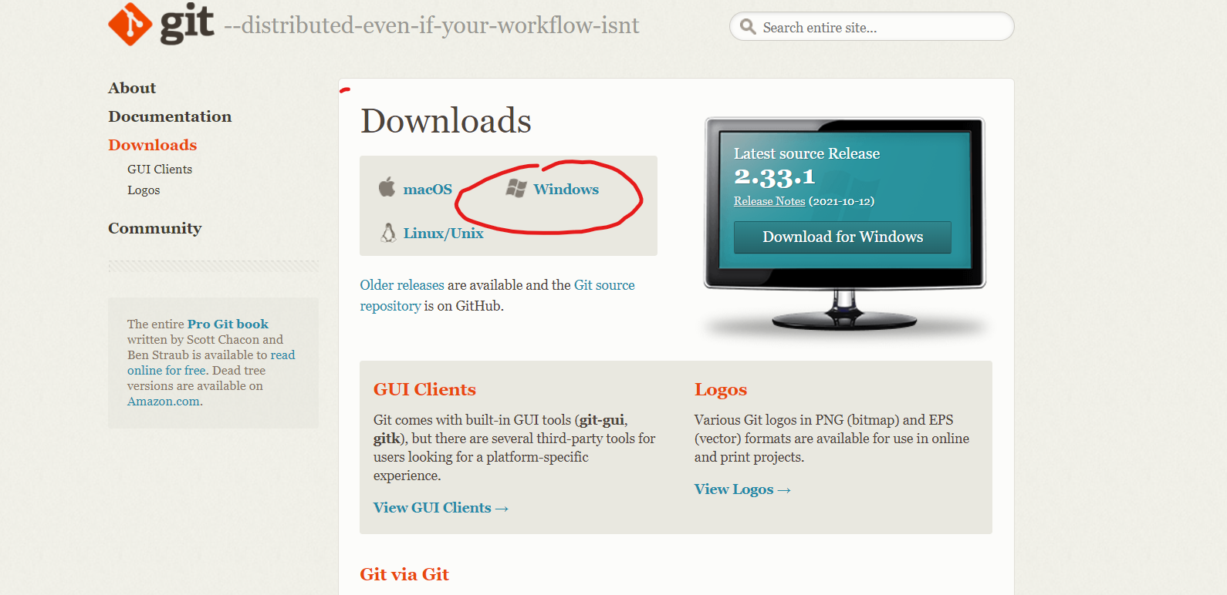
Task: Open the Community section
Action: [x=155, y=228]
